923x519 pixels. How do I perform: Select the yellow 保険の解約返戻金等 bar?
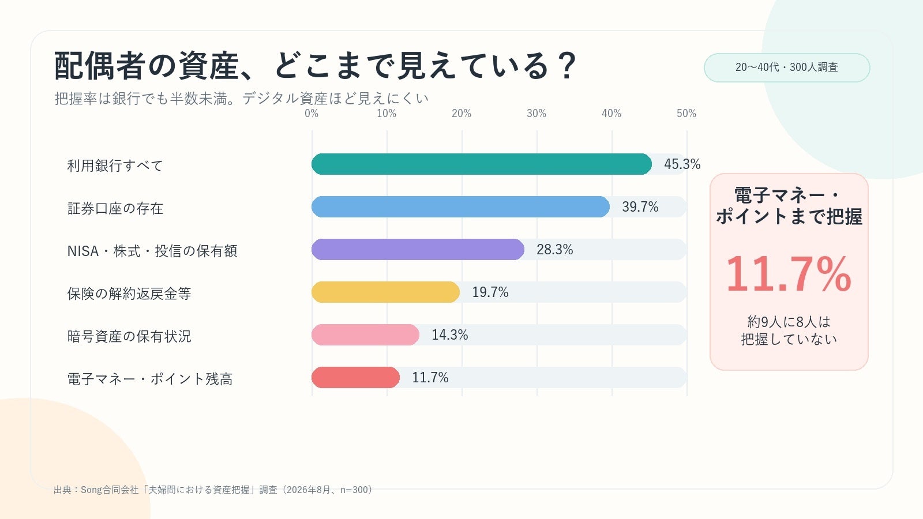(385, 292)
